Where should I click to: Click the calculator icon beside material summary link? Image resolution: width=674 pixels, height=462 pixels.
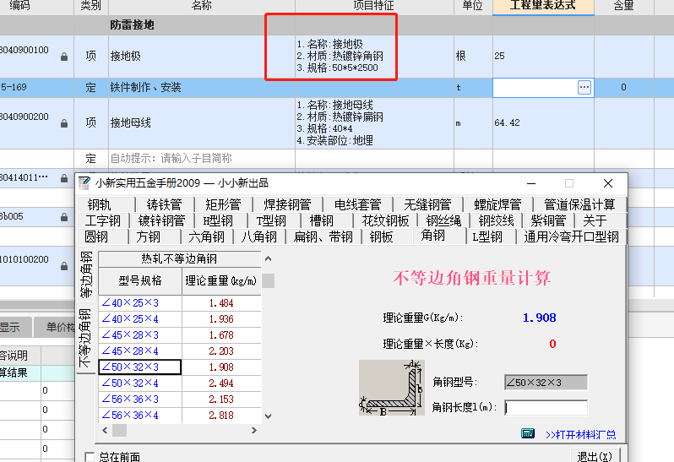click(527, 433)
